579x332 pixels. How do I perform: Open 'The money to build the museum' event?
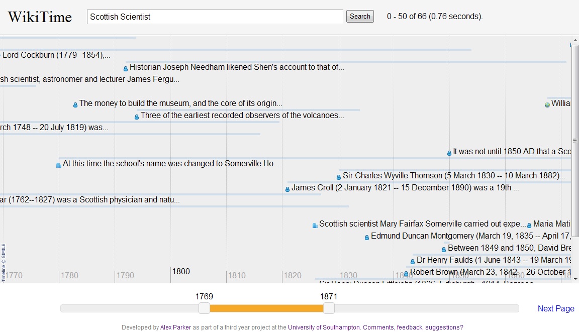point(180,103)
